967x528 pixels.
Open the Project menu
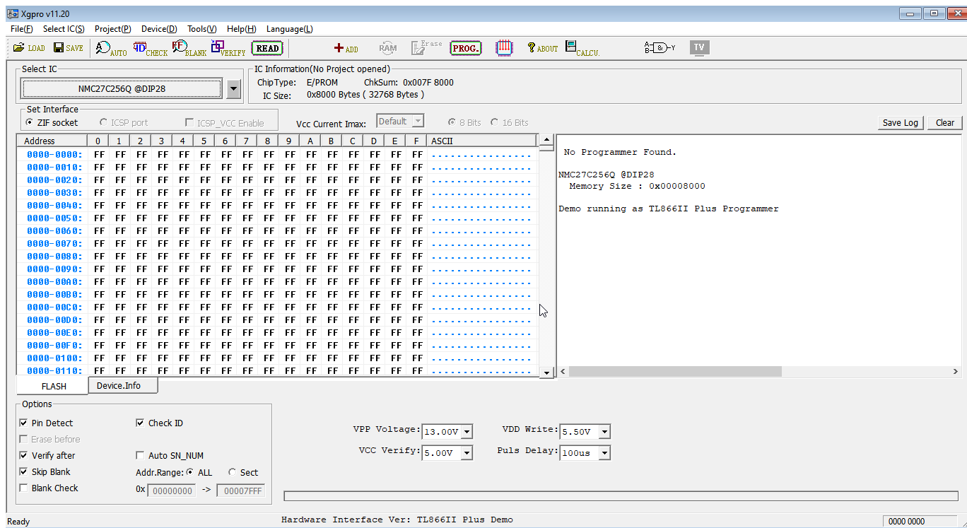[113, 29]
